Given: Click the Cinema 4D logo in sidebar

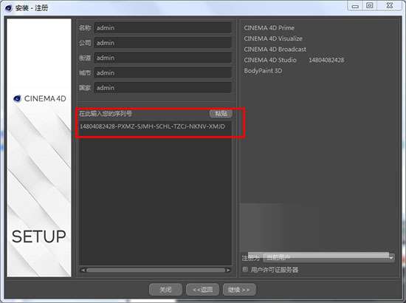Looking at the screenshot, I should tap(17, 98).
